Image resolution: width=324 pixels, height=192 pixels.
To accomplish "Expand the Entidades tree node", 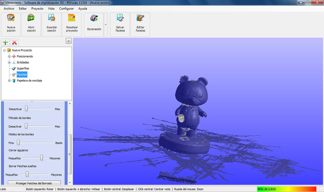I will tap(9, 62).
